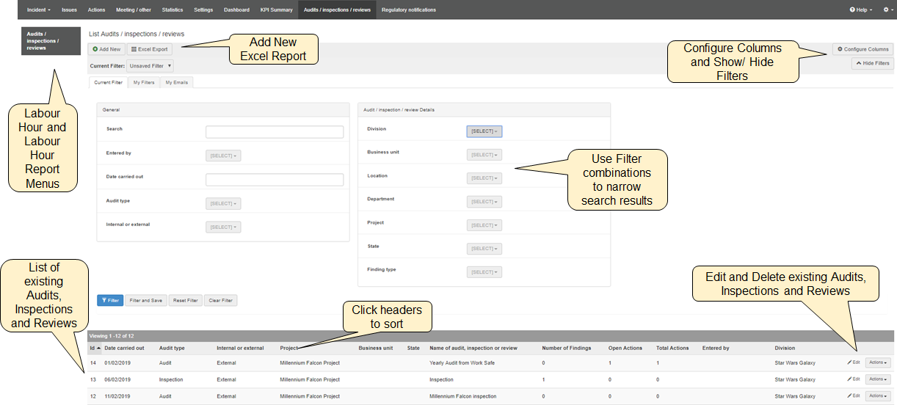The height and width of the screenshot is (405, 897).
Task: Expand the Audit type select dropdown
Action: pyautogui.click(x=223, y=203)
